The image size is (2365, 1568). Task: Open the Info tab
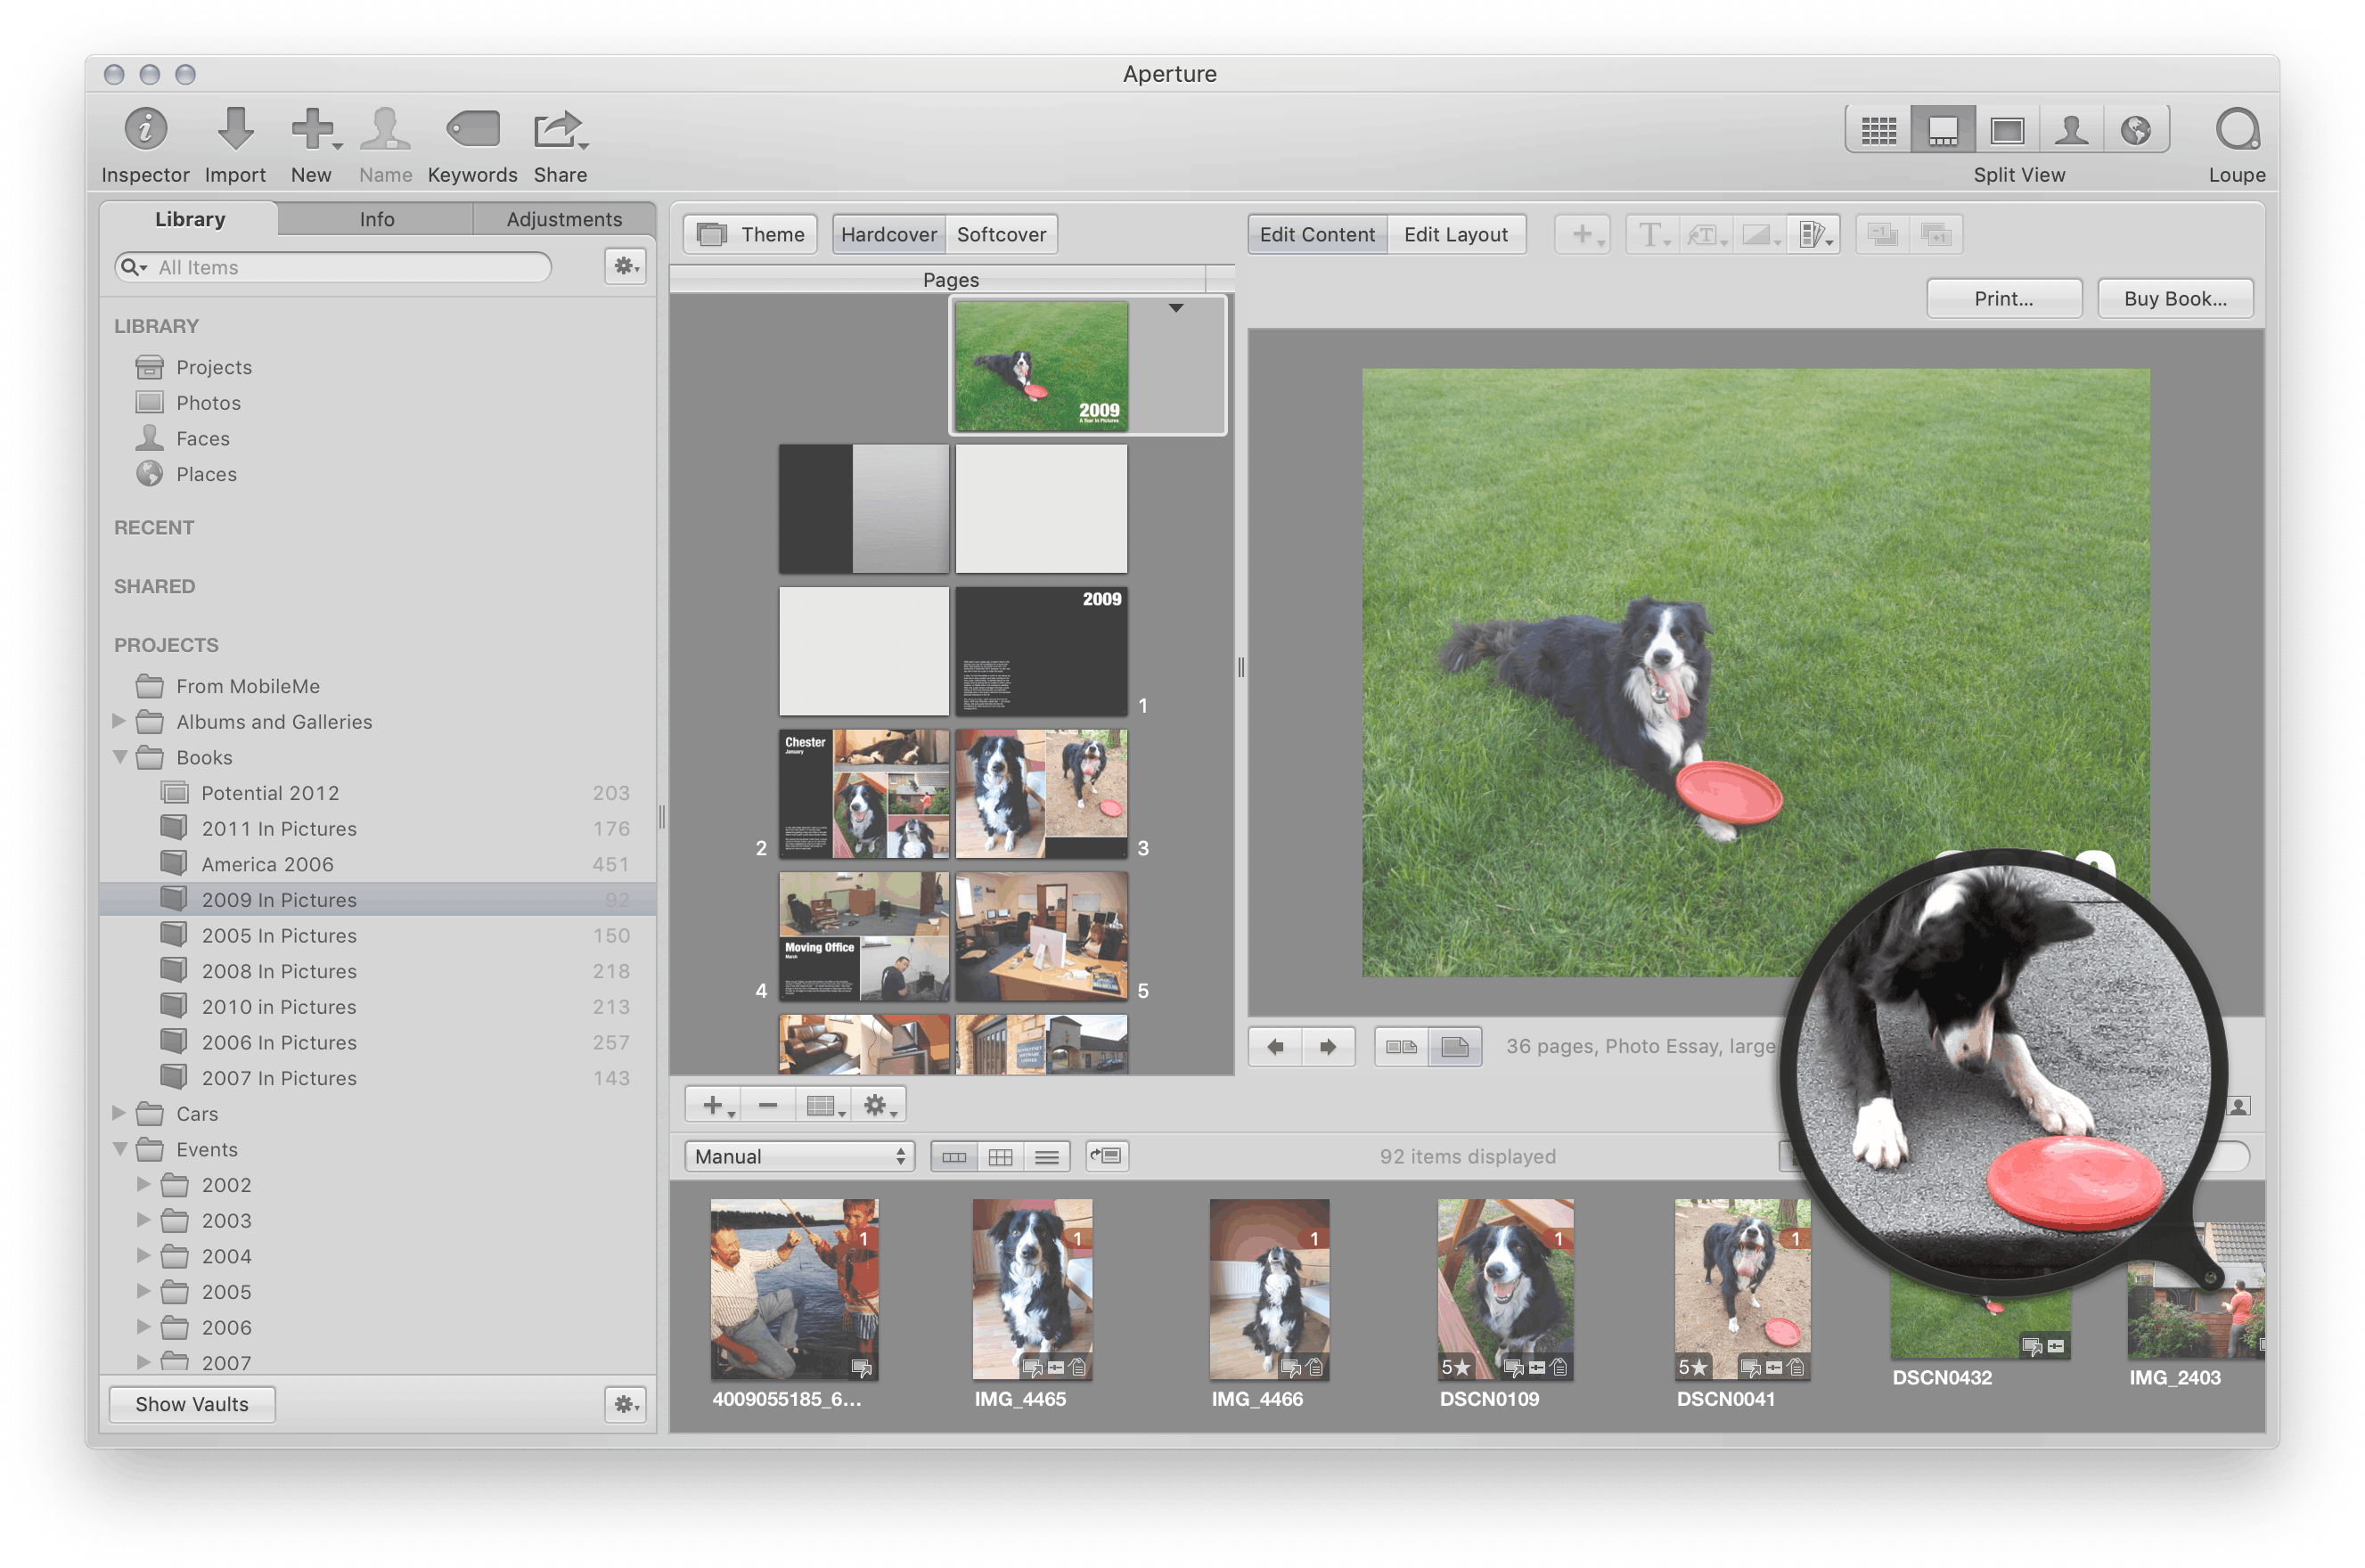pyautogui.click(x=376, y=219)
